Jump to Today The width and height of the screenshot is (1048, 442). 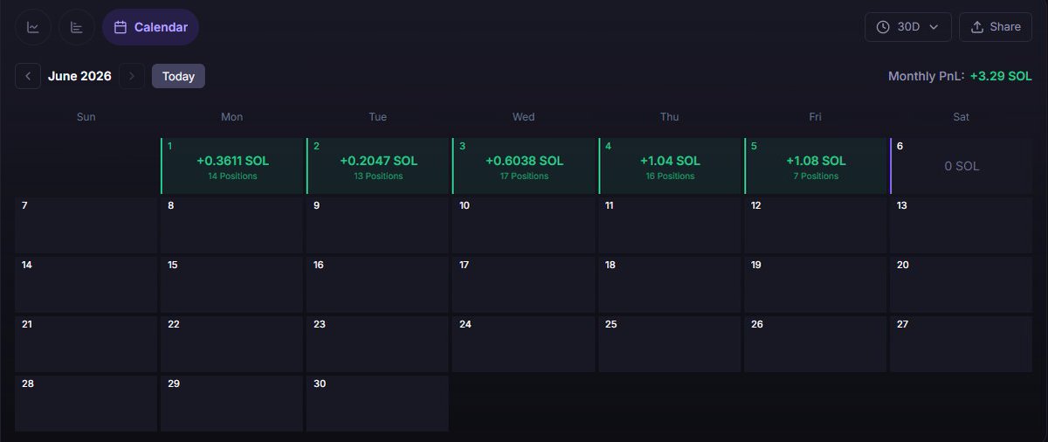coord(178,76)
